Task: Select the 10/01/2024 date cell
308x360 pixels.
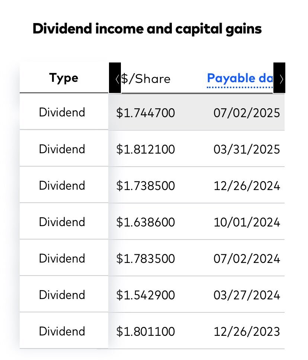Action: pos(247,222)
